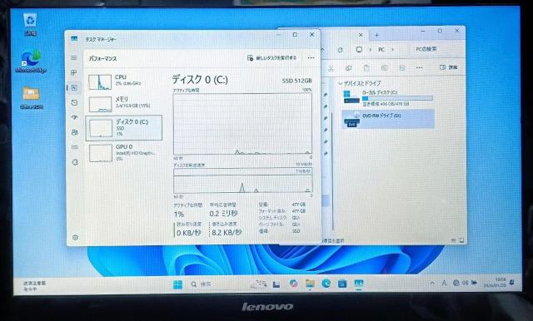Click the disk transfer rate graph

(242, 180)
